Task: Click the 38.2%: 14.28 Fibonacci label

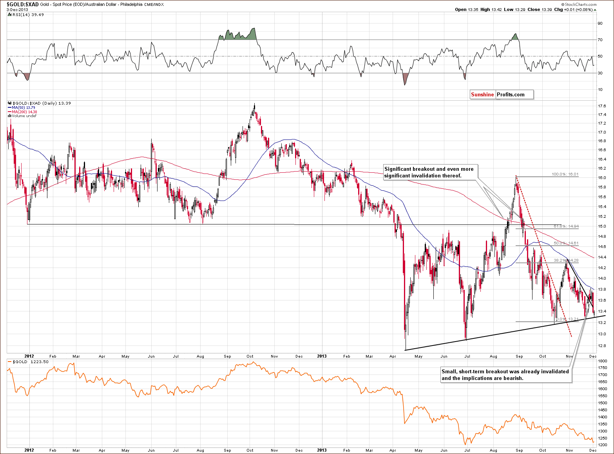Action: click(566, 260)
